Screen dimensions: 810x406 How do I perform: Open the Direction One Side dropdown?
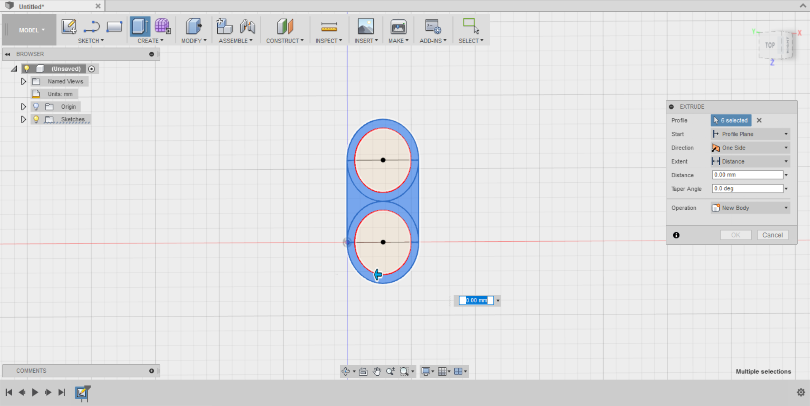tap(750, 148)
